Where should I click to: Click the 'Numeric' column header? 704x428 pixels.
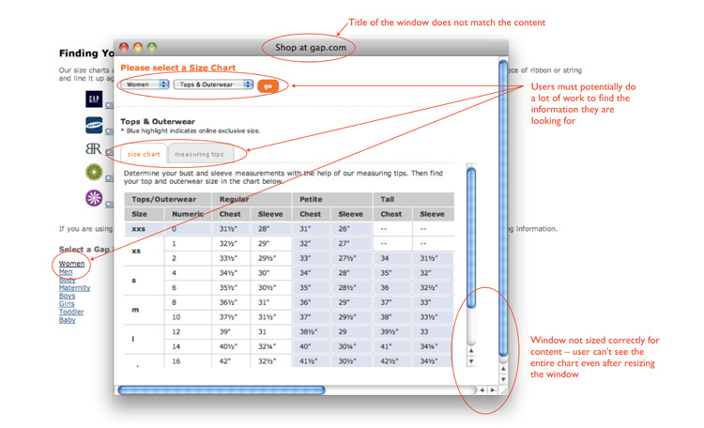point(188,214)
